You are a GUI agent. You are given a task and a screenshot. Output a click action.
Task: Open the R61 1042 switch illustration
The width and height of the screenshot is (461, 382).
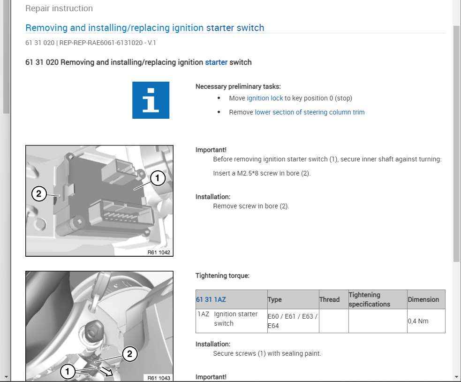[x=99, y=201]
